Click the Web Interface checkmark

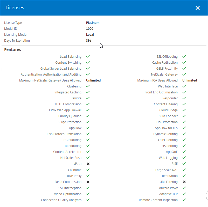(x=184, y=86)
